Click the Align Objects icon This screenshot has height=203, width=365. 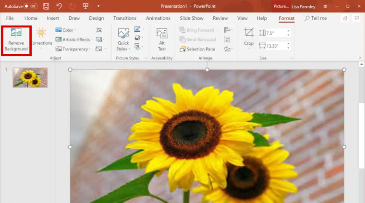[x=228, y=30]
